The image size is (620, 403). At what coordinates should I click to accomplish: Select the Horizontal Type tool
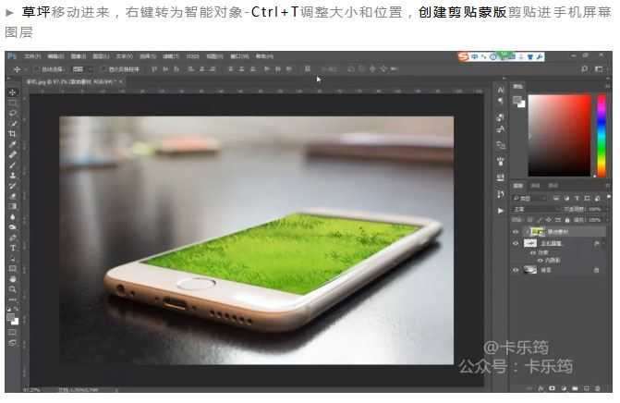point(13,248)
